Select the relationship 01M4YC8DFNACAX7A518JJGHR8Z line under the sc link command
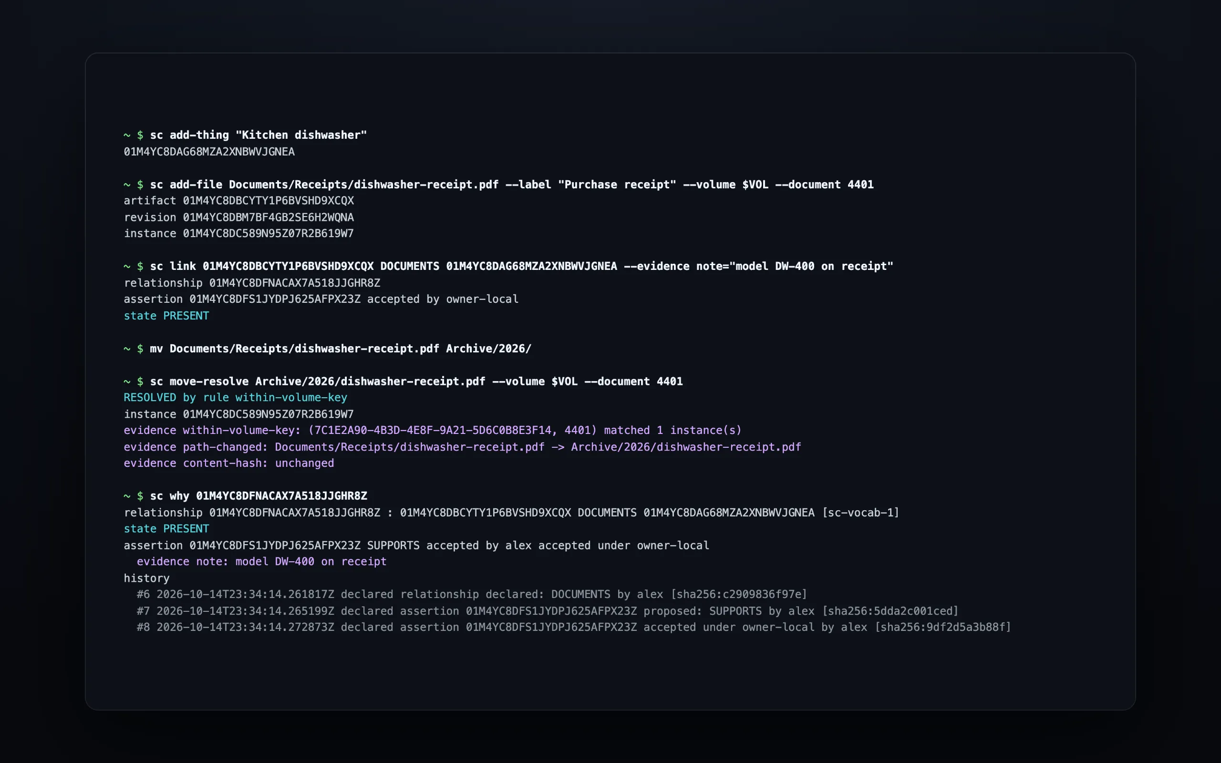Screen dimensions: 1221x763 point(252,283)
